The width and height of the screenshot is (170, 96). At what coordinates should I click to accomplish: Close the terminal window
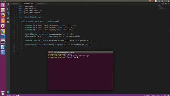pyautogui.click(x=49, y=52)
